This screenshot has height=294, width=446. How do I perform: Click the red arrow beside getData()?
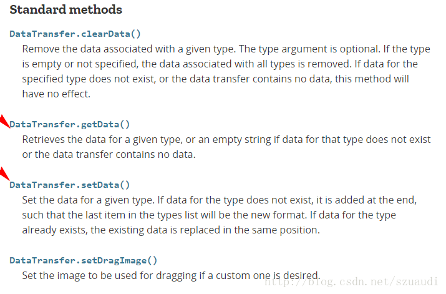tap(4, 122)
